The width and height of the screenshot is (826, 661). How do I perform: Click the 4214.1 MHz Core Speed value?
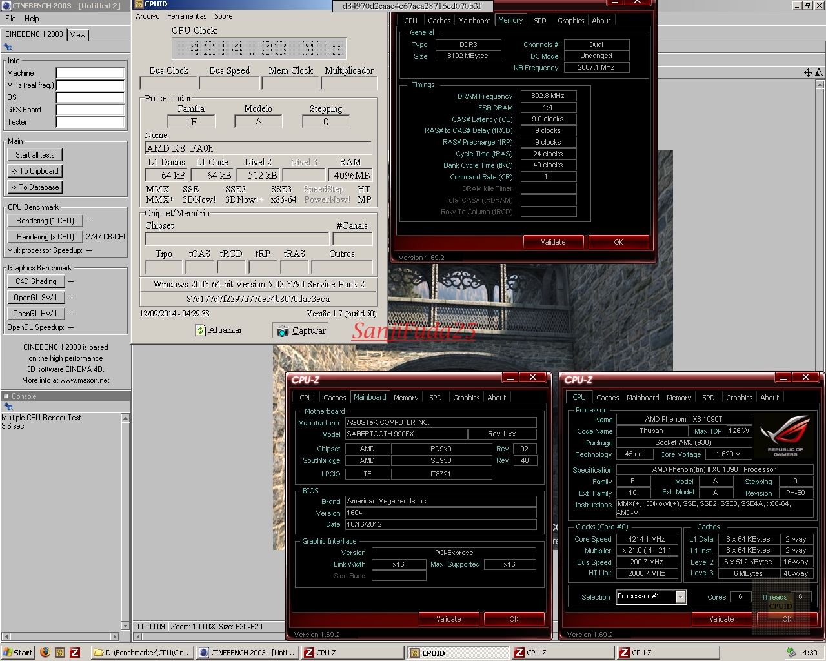point(647,539)
